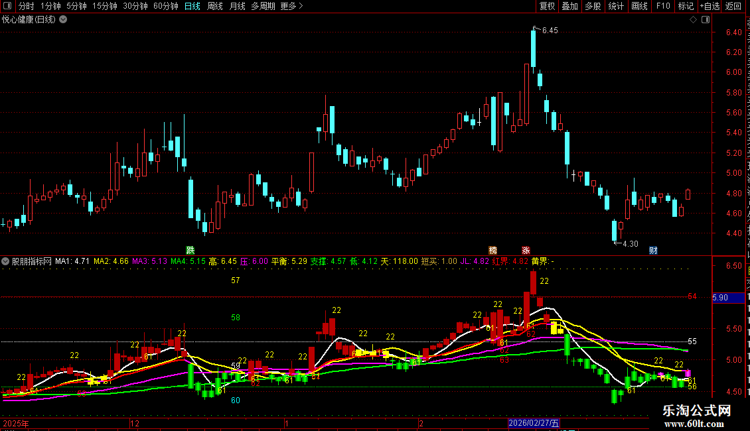Open the 多股 multi-stock view
750x431 pixels.
(593, 6)
